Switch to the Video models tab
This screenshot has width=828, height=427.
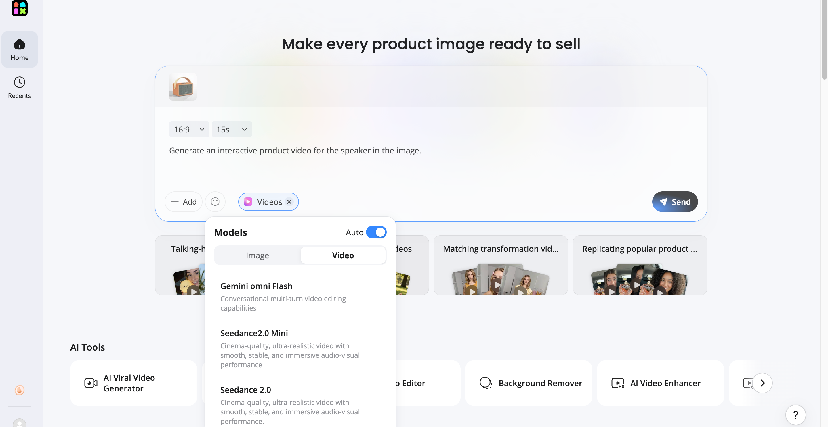(x=343, y=255)
